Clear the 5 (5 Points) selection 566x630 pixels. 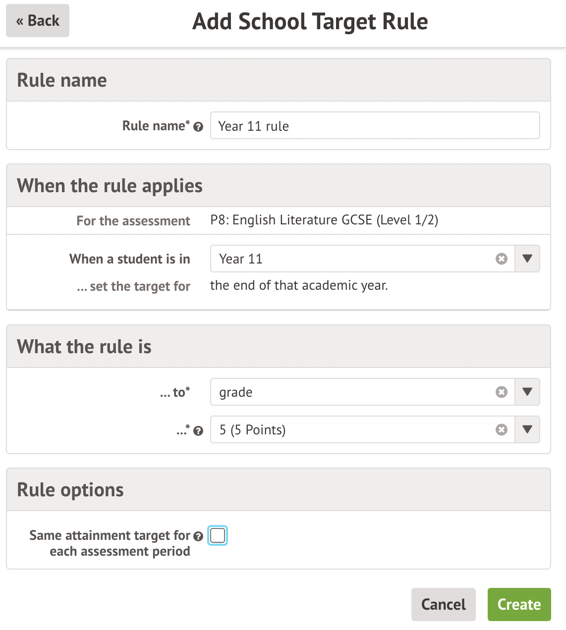[x=502, y=430]
